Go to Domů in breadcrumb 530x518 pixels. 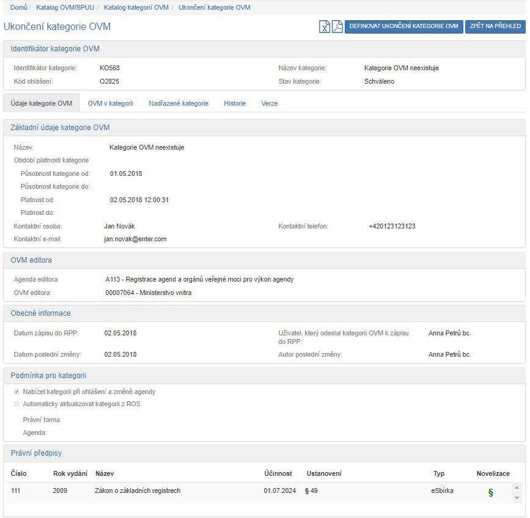coord(18,7)
